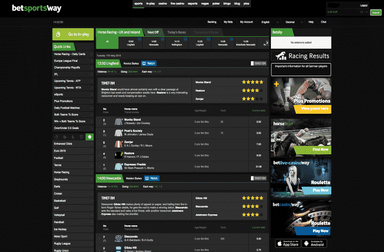Open Cricket in sports sidebar
This screenshot has width=384, height=252.
click(73, 194)
